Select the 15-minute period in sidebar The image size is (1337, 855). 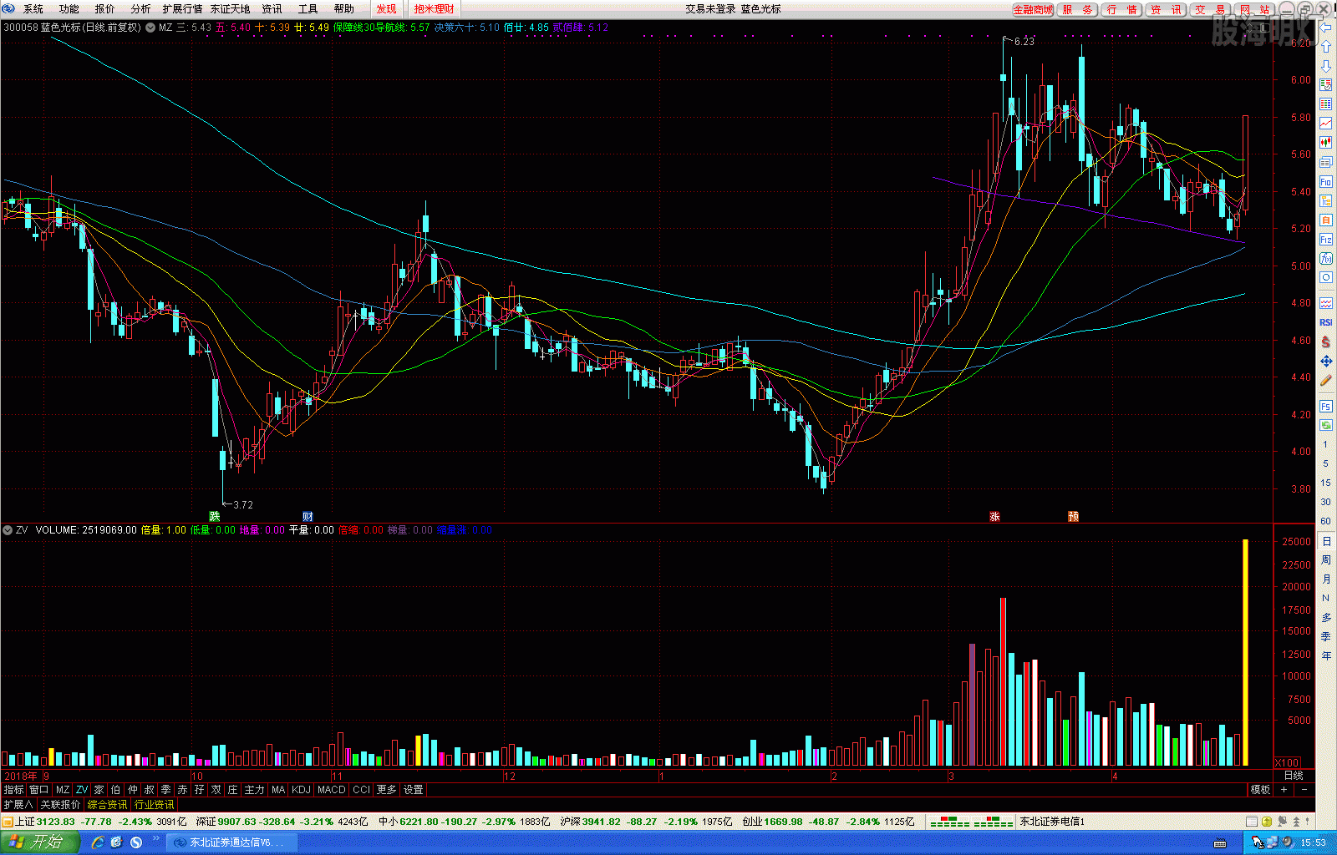click(x=1326, y=483)
